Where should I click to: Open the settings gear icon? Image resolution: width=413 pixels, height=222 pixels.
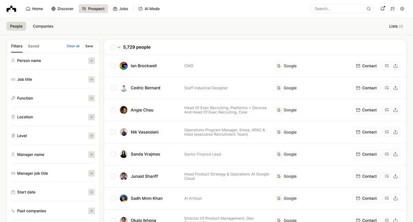click(402, 9)
